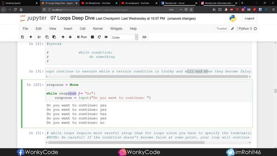Click the shield tracking protection icon
This screenshot has height=156, width=277.
[44, 10]
